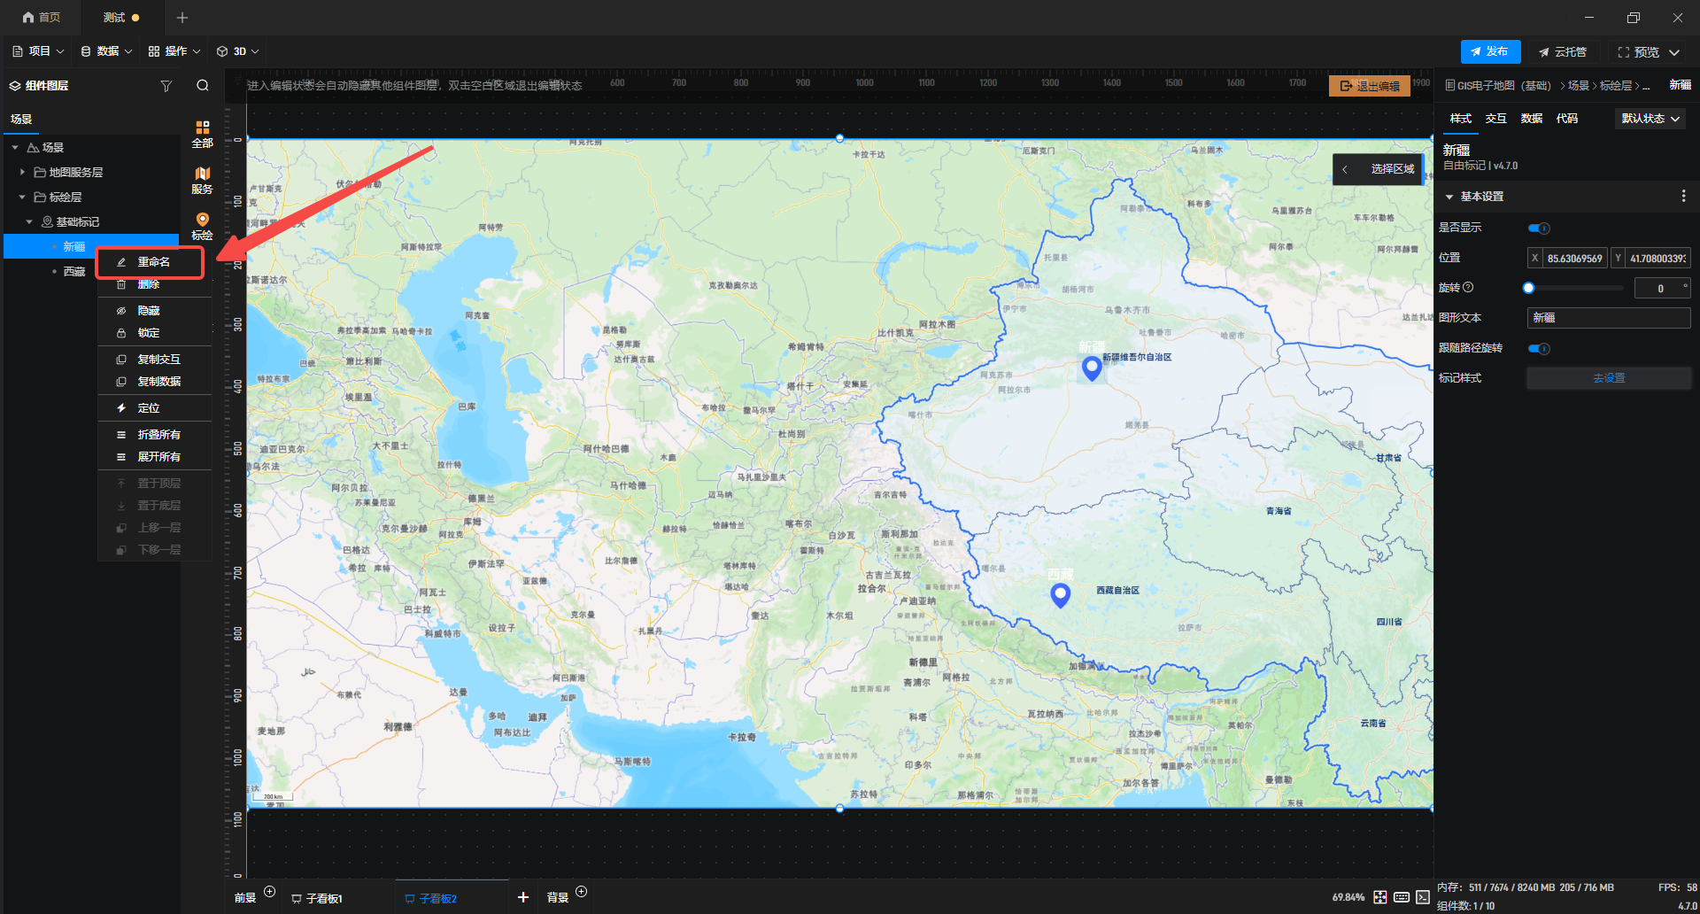The height and width of the screenshot is (914, 1700).
Task: Click the 图形文本 input field
Action: tap(1608, 318)
